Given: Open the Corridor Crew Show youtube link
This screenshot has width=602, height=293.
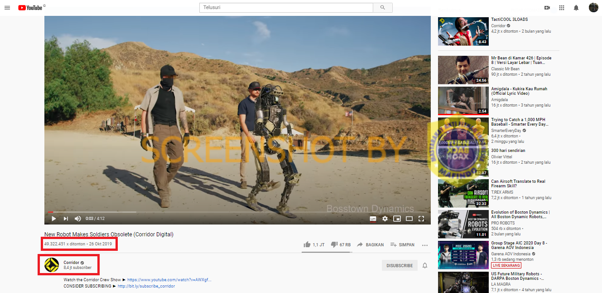Looking at the screenshot, I should click(169, 280).
